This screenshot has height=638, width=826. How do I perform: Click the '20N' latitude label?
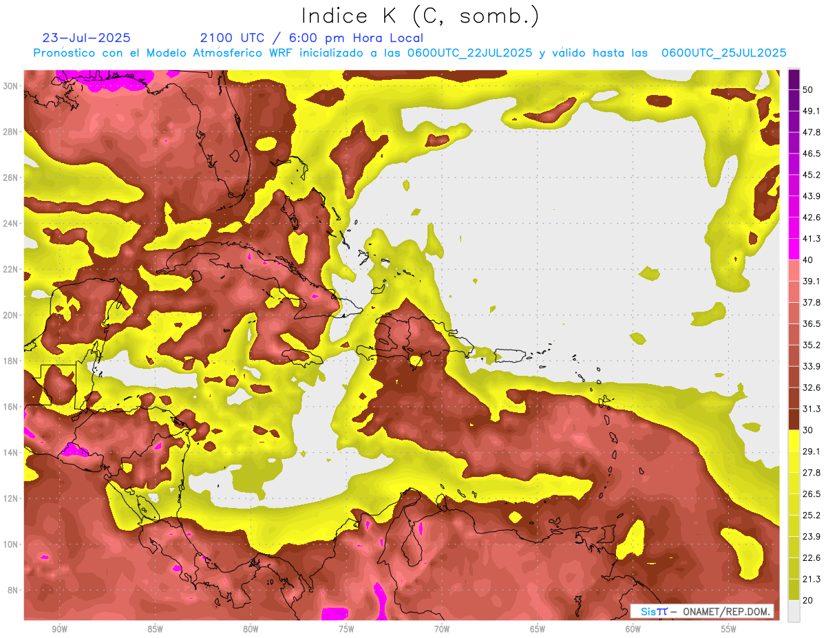(10, 315)
